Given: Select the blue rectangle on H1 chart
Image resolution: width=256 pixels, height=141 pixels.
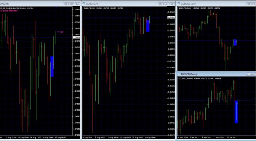Looking at the screenshot, I should click(x=52, y=66).
